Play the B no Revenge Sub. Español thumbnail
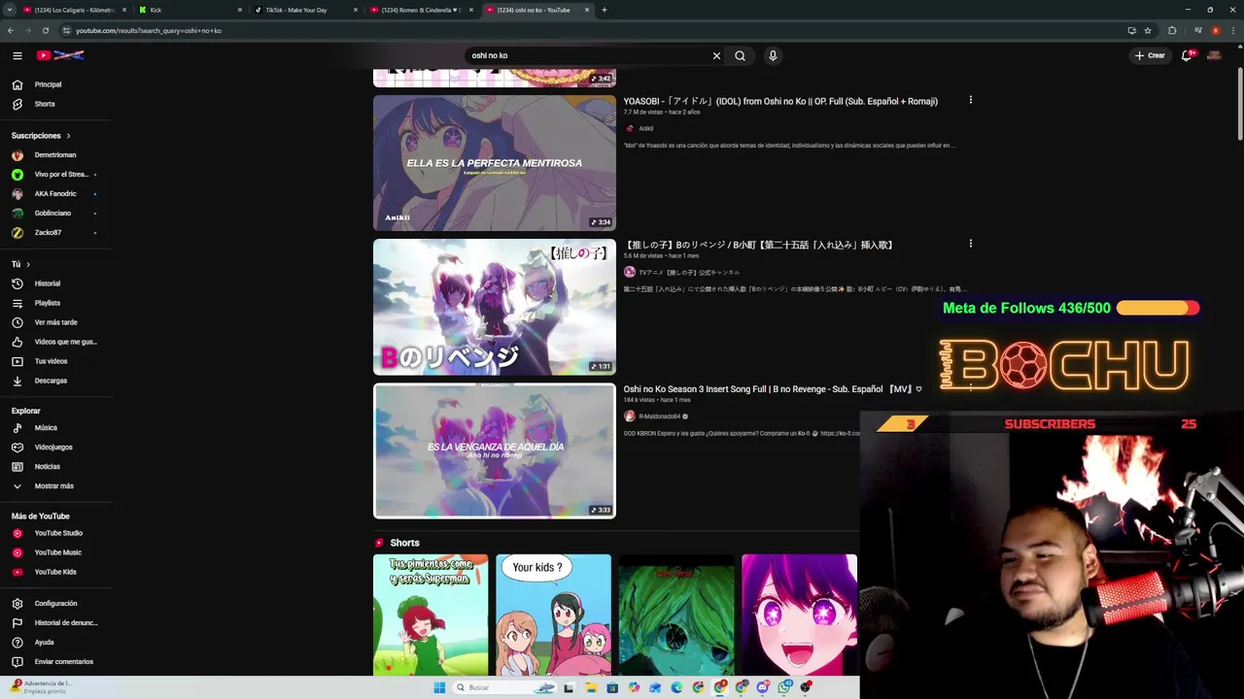Viewport: 1244px width, 699px height. [495, 450]
